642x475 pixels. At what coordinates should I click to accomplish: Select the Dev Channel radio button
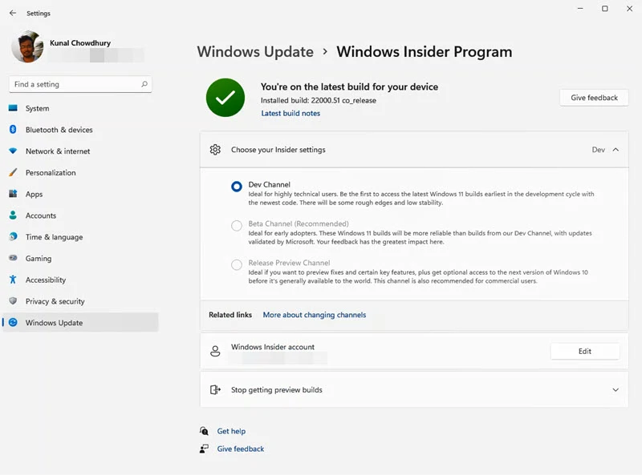click(237, 187)
